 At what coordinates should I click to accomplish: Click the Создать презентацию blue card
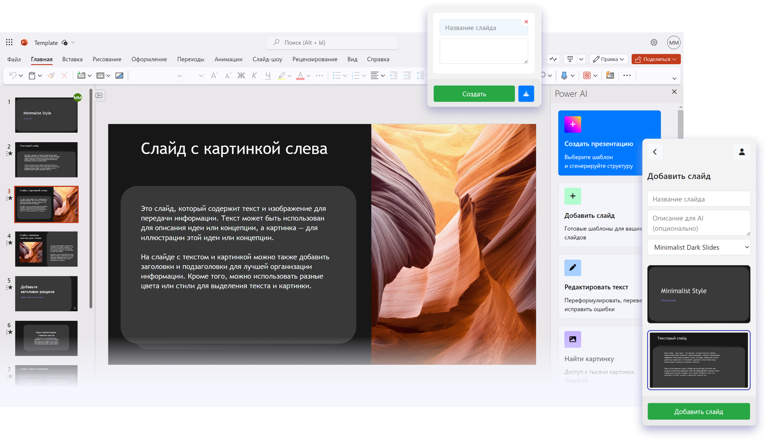pos(609,143)
